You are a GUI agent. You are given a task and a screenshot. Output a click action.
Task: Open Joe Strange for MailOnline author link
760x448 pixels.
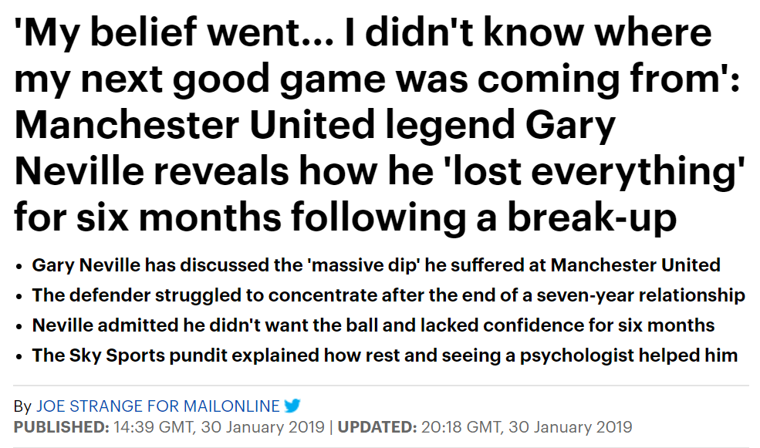pos(158,406)
